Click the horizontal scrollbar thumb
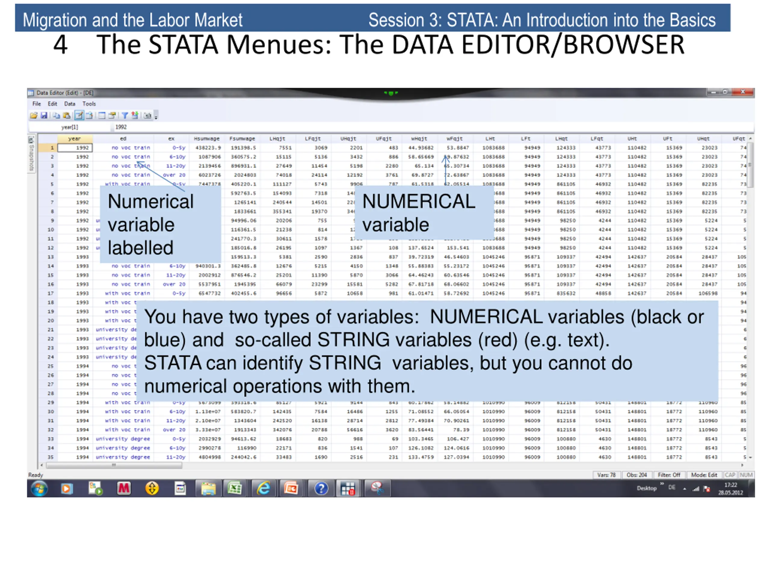This screenshot has width=770, height=577. coord(114,465)
